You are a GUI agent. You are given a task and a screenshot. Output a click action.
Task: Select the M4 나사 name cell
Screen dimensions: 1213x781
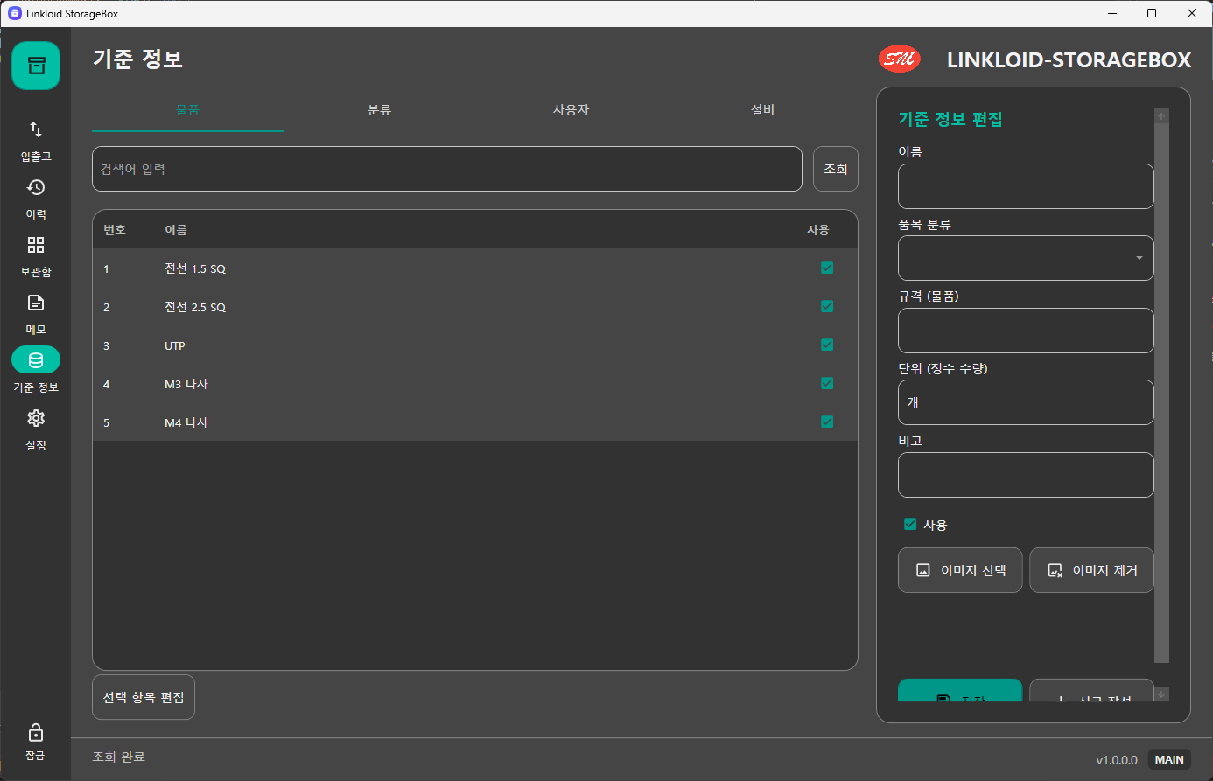[x=186, y=422]
